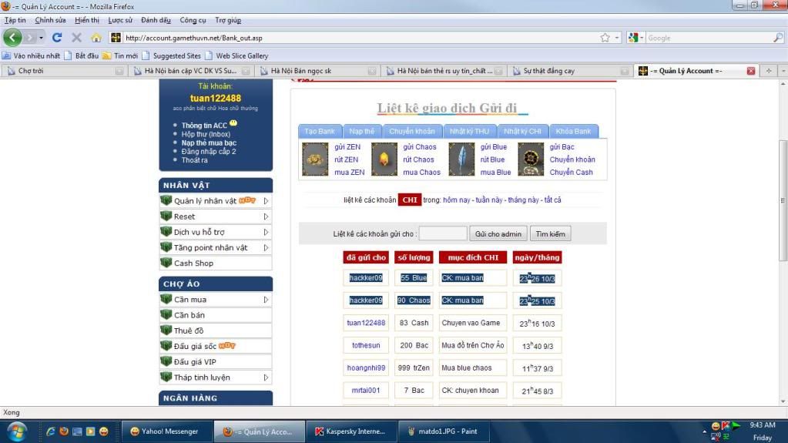Open the Đánh dấu menu
788x443 pixels.
coord(156,20)
